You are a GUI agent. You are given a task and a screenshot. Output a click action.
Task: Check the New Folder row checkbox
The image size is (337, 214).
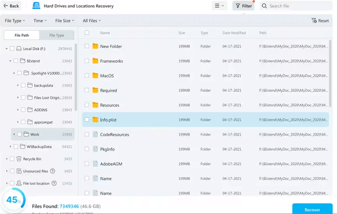[x=87, y=46]
